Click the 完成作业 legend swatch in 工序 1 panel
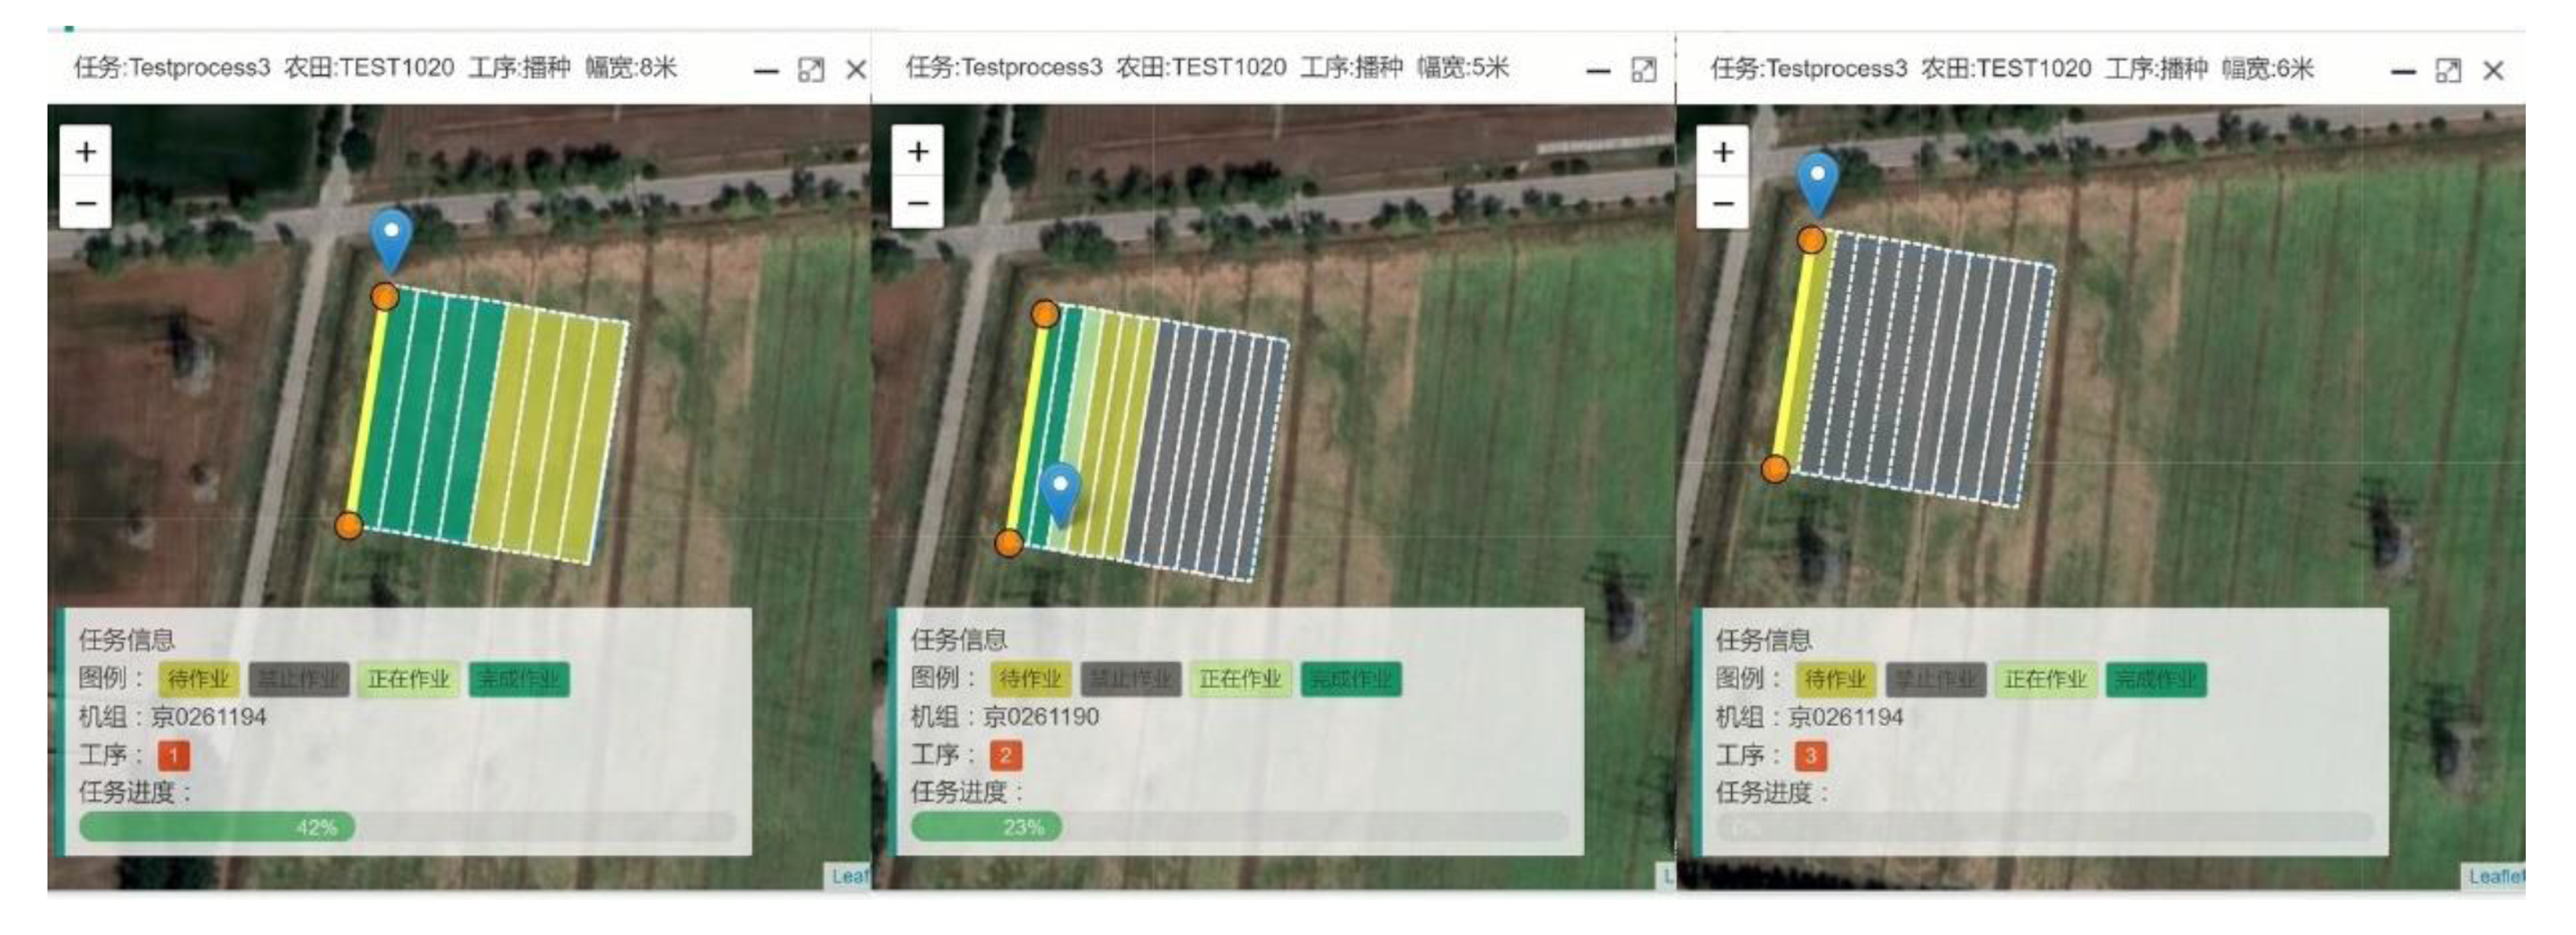The image size is (2576, 935). (x=519, y=679)
